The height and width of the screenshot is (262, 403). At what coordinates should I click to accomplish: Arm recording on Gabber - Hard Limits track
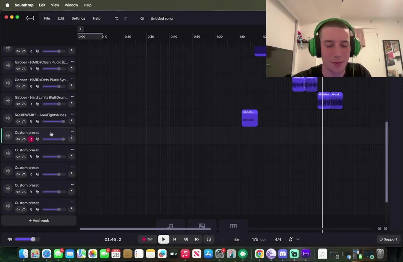pos(31,104)
